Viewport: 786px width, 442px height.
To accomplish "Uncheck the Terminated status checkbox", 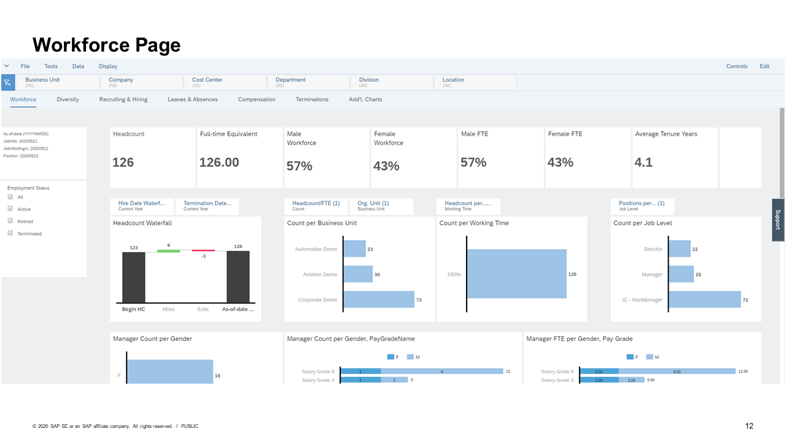I will click(9, 233).
